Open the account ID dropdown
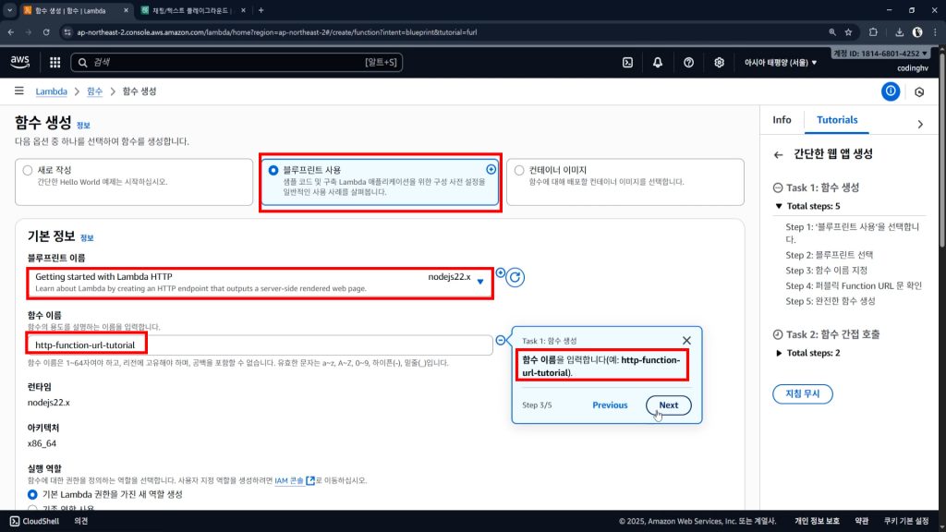 pyautogui.click(x=880, y=53)
